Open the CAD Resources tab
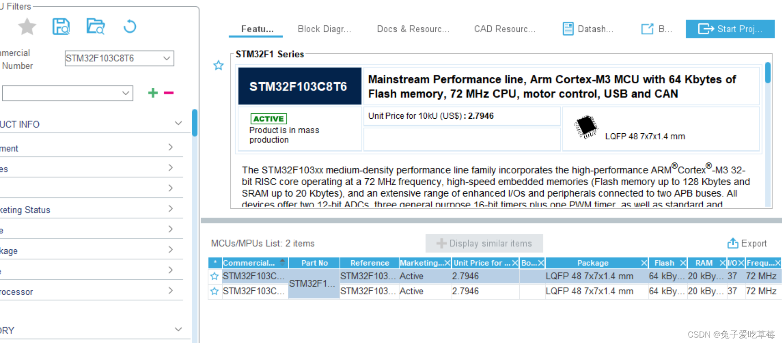This screenshot has height=343, width=782. coord(505,29)
